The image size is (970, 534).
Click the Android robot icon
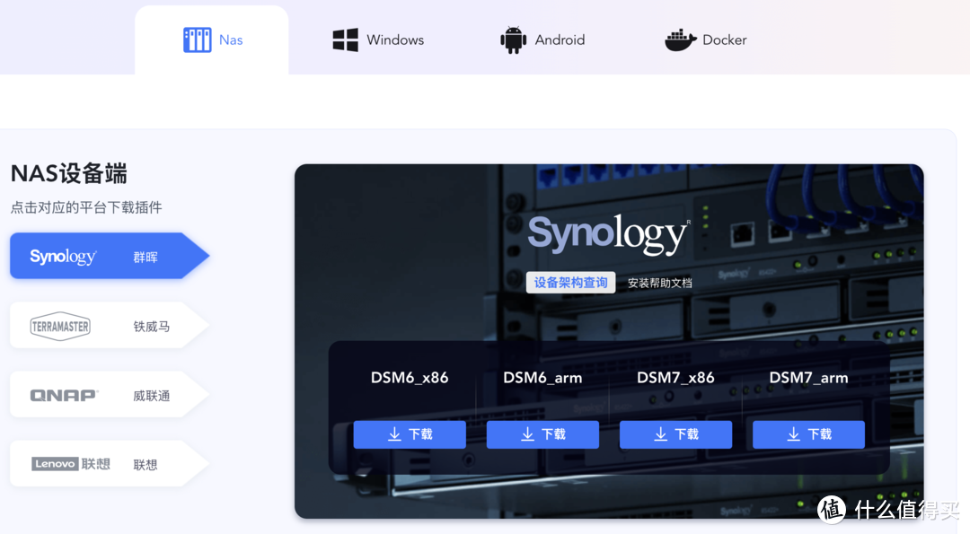coord(513,40)
